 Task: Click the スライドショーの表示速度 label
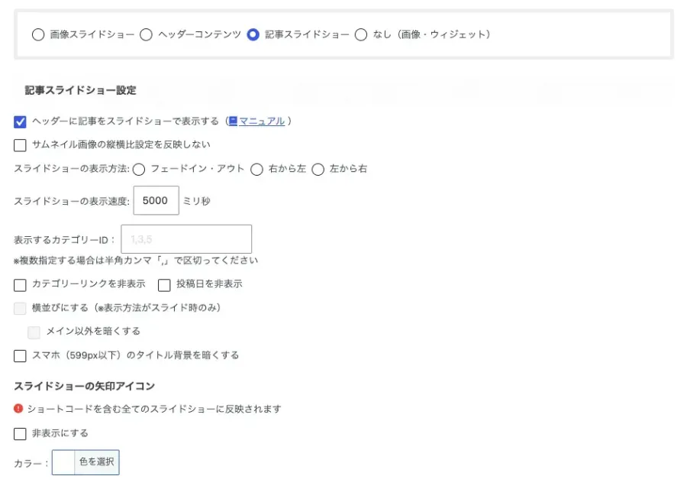pos(72,201)
